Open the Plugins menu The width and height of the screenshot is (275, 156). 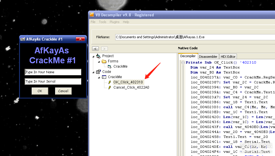[114, 22]
